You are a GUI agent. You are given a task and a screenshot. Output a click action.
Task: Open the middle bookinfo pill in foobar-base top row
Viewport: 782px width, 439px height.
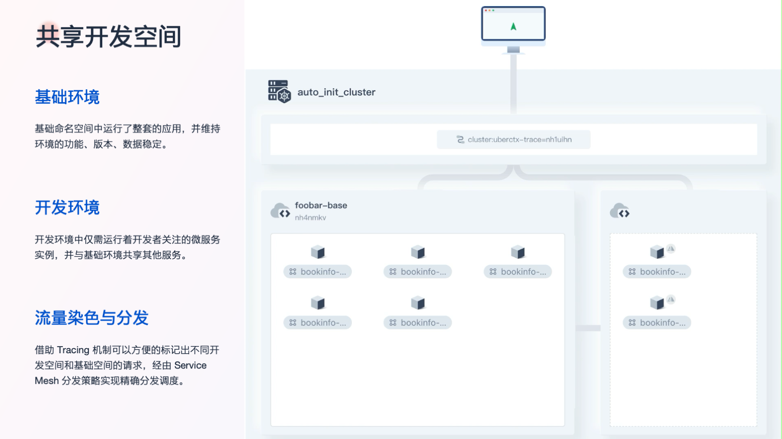(x=418, y=272)
